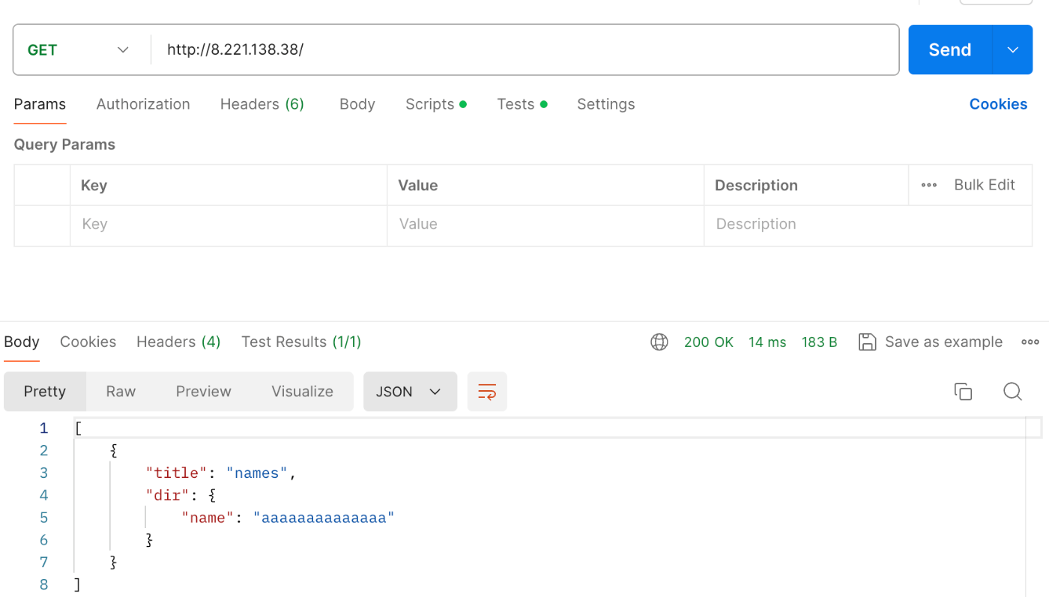The height and width of the screenshot is (597, 1049).
Task: Open the response Headers (4) tab
Action: pyautogui.click(x=178, y=342)
